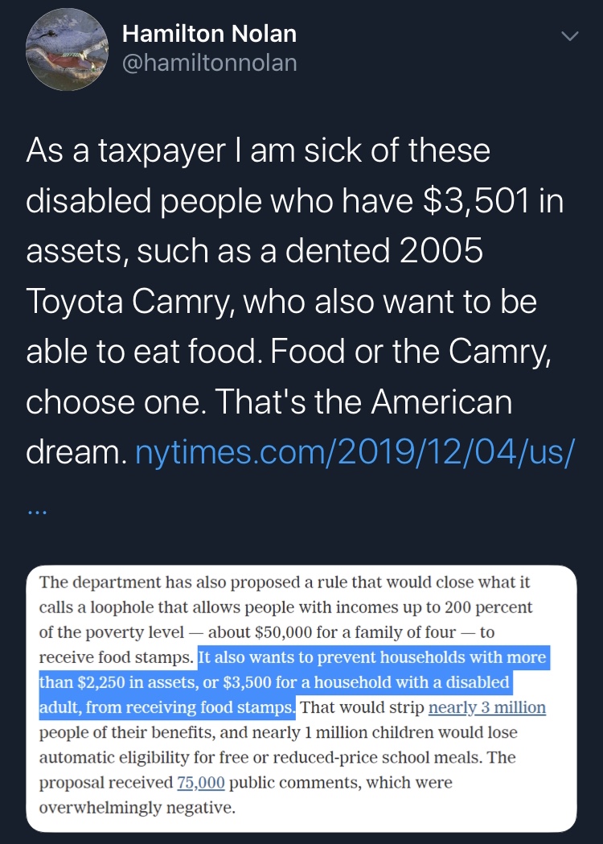This screenshot has width=603, height=844.
Task: Follow the "nearly 3 million" hyperlink
Action: (487, 708)
